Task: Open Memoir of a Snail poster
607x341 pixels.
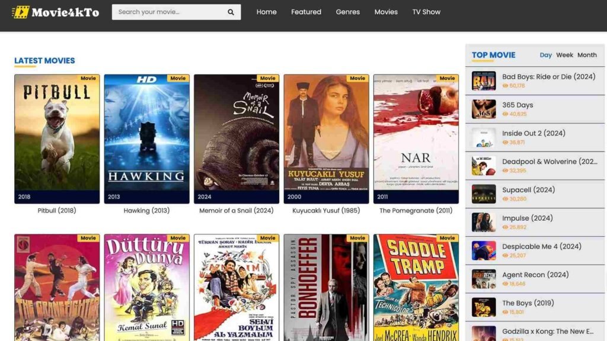Action: [236, 139]
